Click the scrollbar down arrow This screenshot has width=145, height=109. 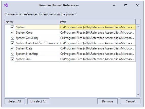pyautogui.click(x=138, y=95)
